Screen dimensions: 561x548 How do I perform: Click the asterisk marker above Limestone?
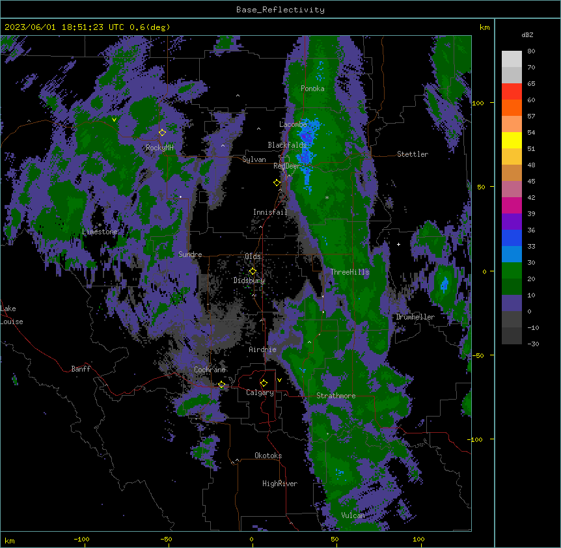[x=100, y=225]
